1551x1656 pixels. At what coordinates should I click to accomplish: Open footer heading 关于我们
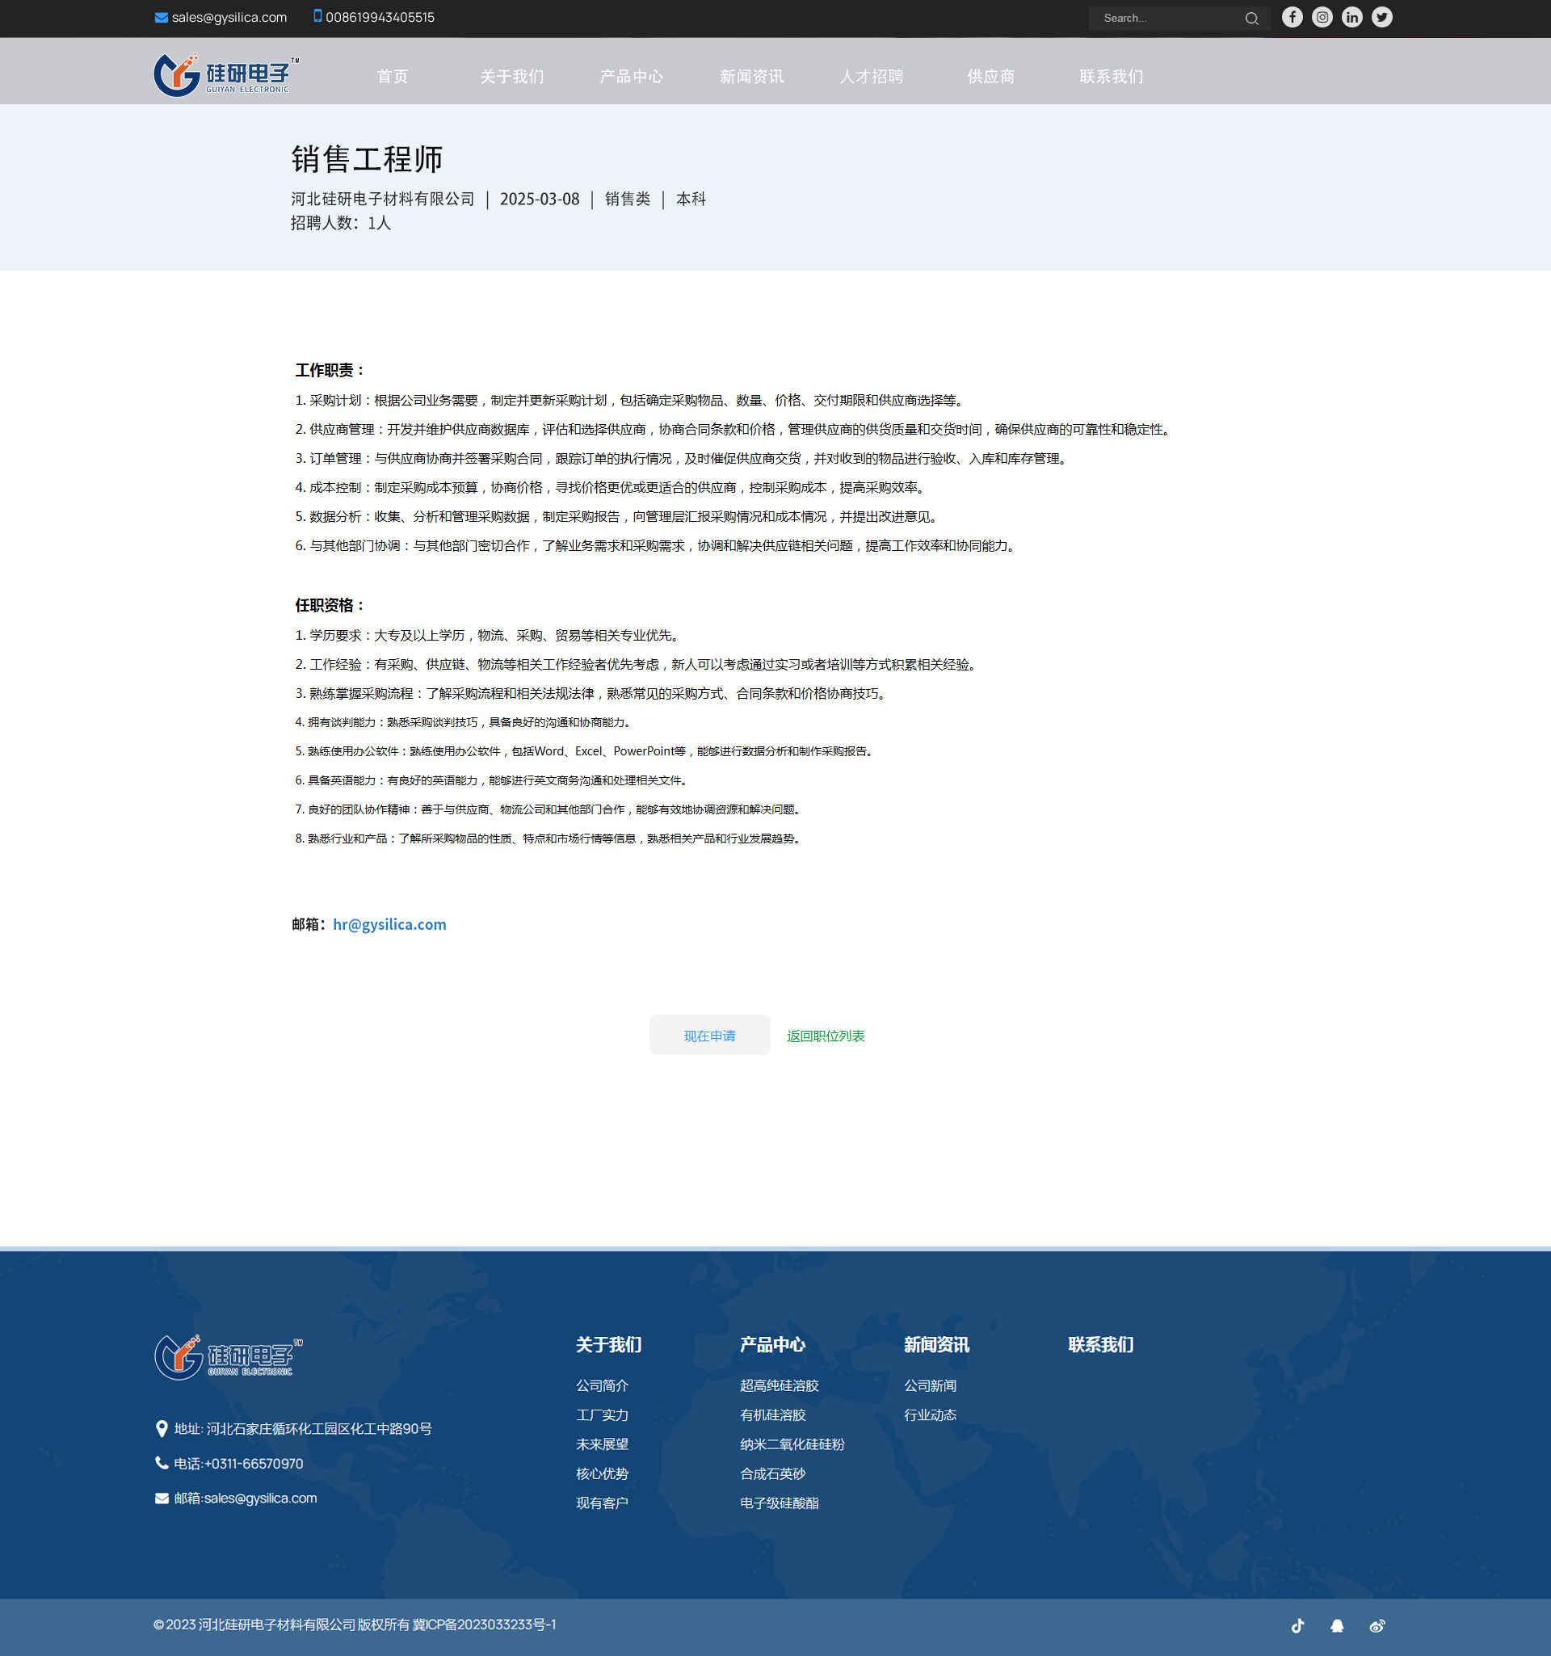(609, 1344)
